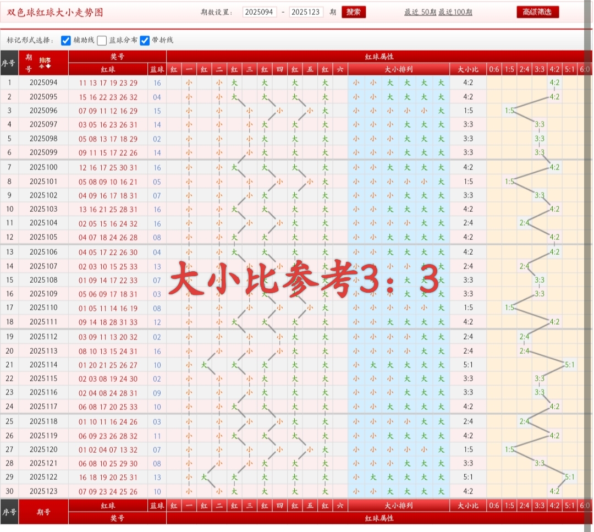594x532 pixels.
Task: Click red numbers 05 08 13 17 18 29
Action: coord(108,139)
